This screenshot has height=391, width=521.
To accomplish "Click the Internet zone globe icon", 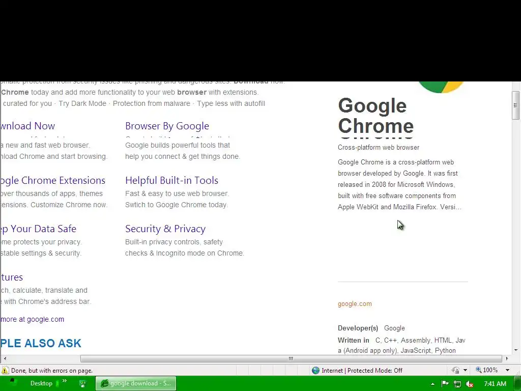I will click(315, 371).
